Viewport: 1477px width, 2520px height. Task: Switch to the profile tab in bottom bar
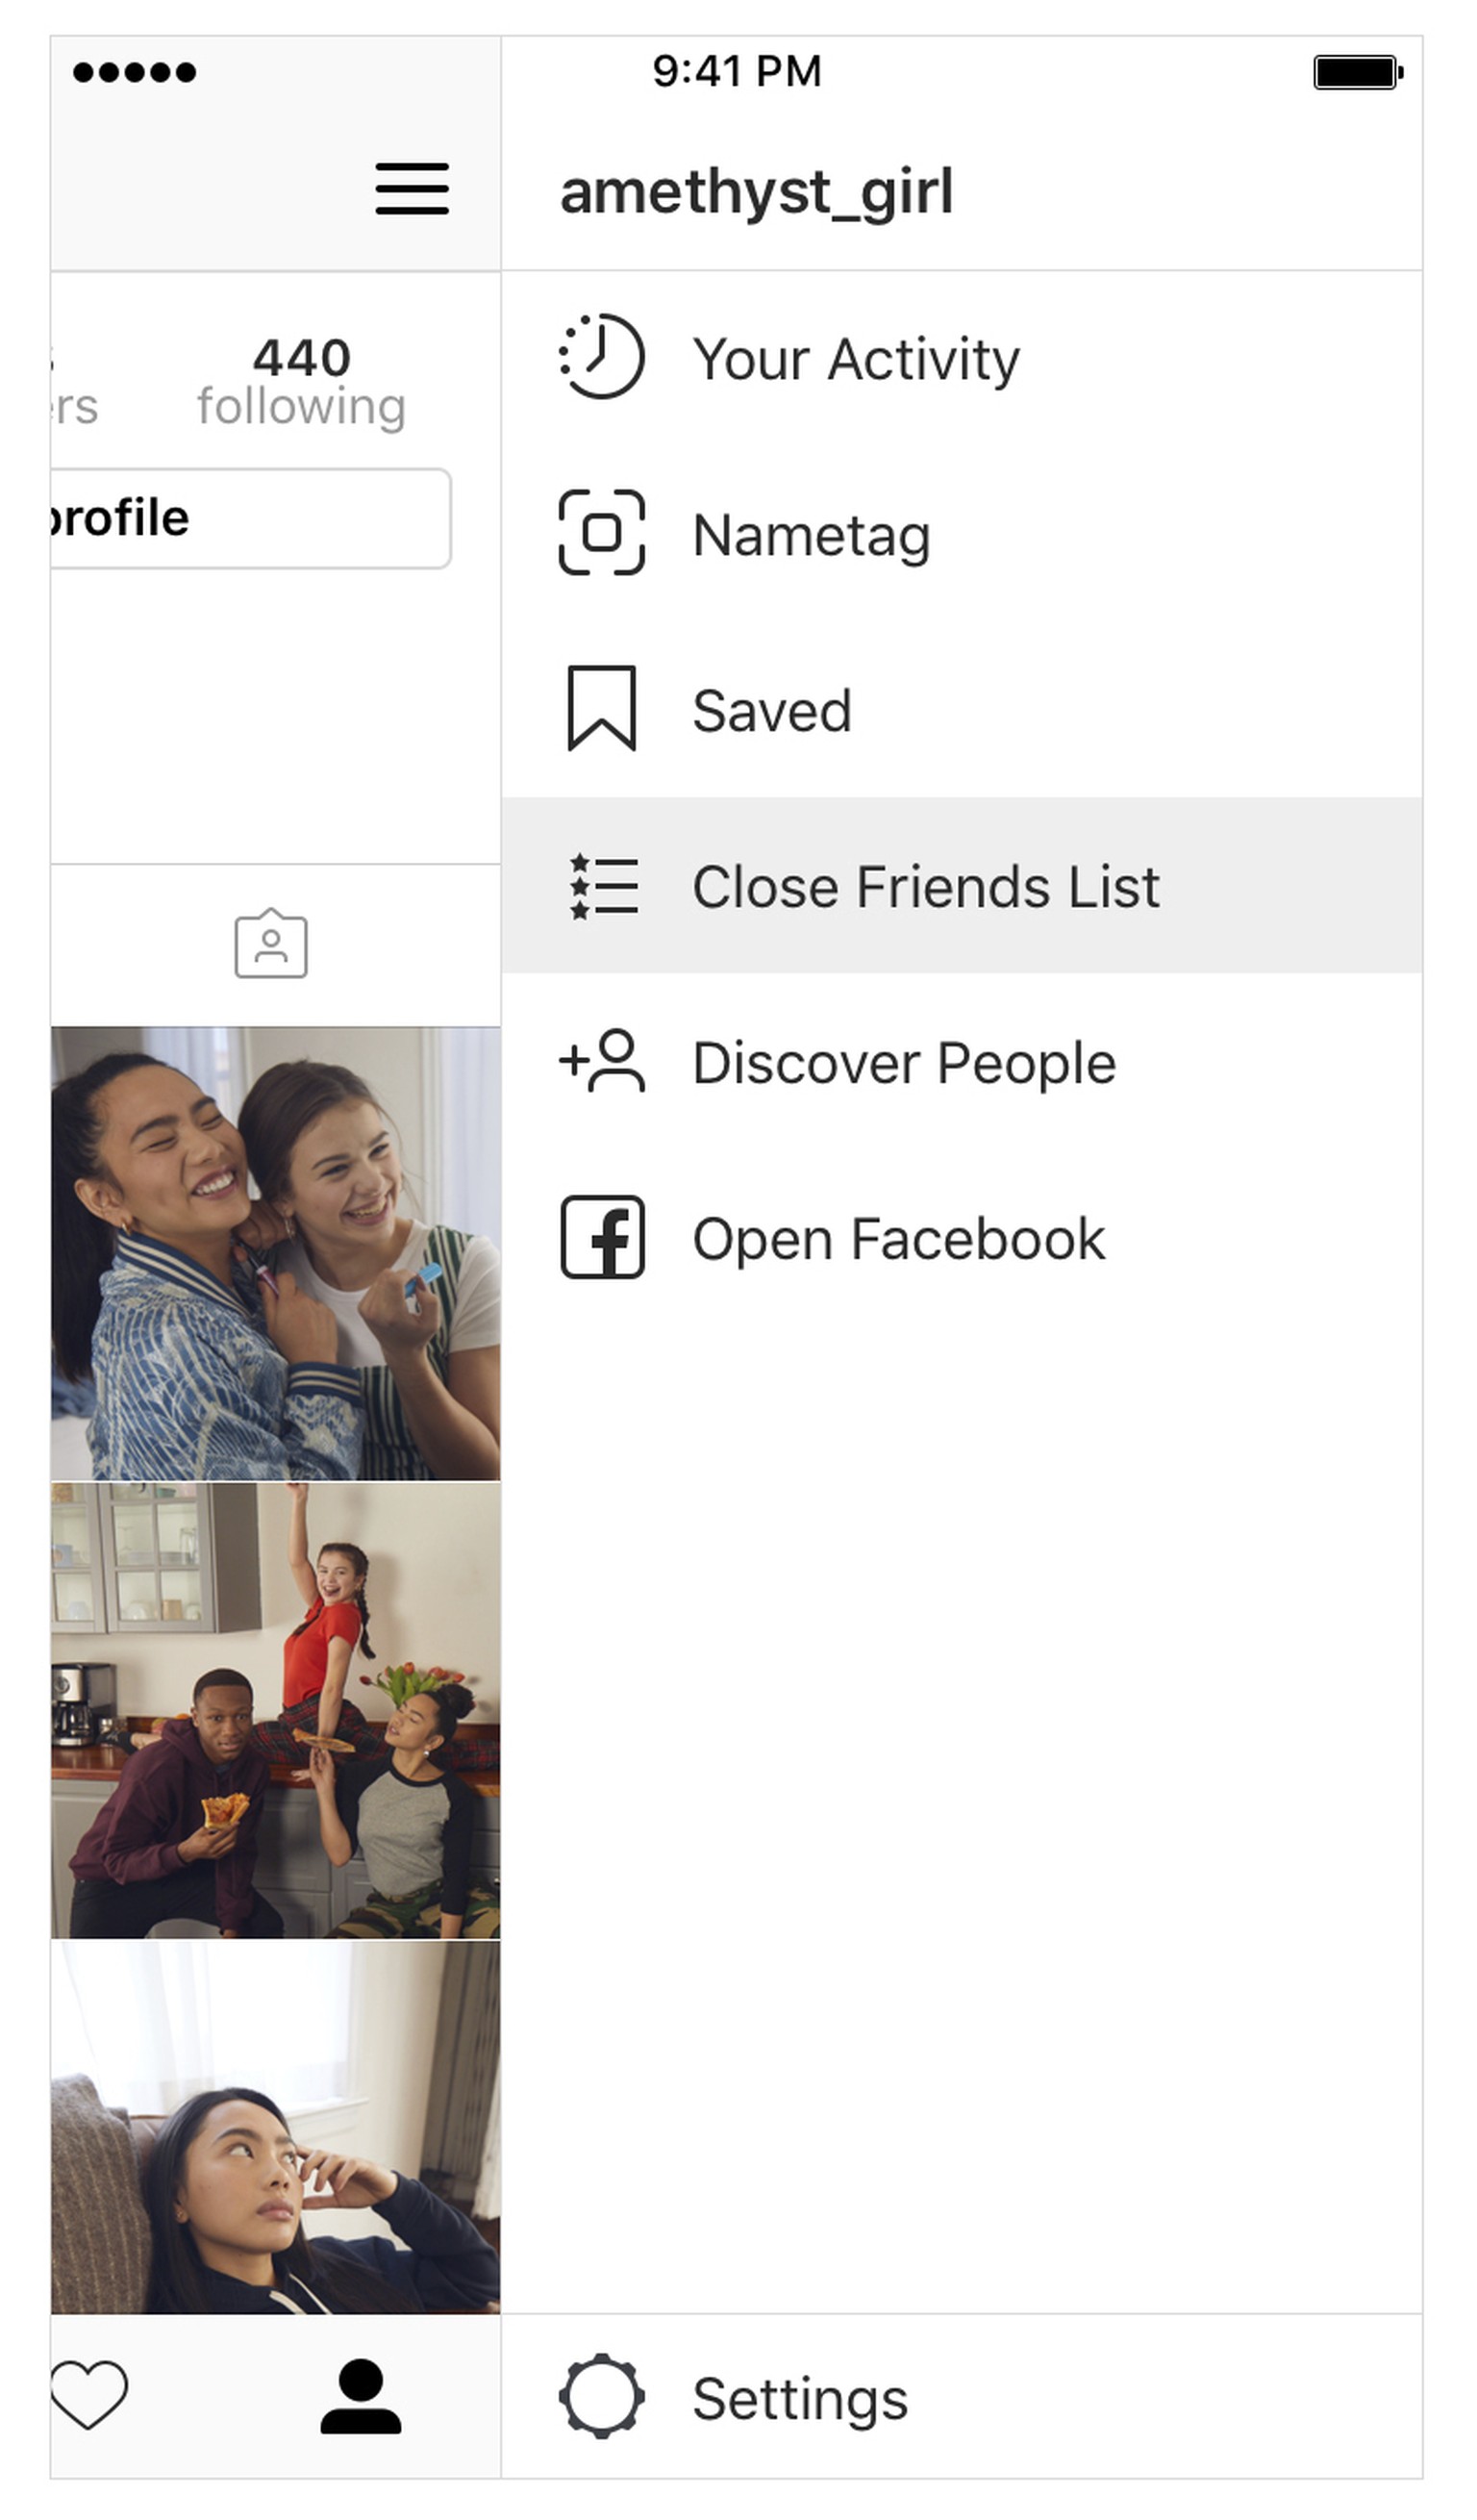tap(361, 2395)
